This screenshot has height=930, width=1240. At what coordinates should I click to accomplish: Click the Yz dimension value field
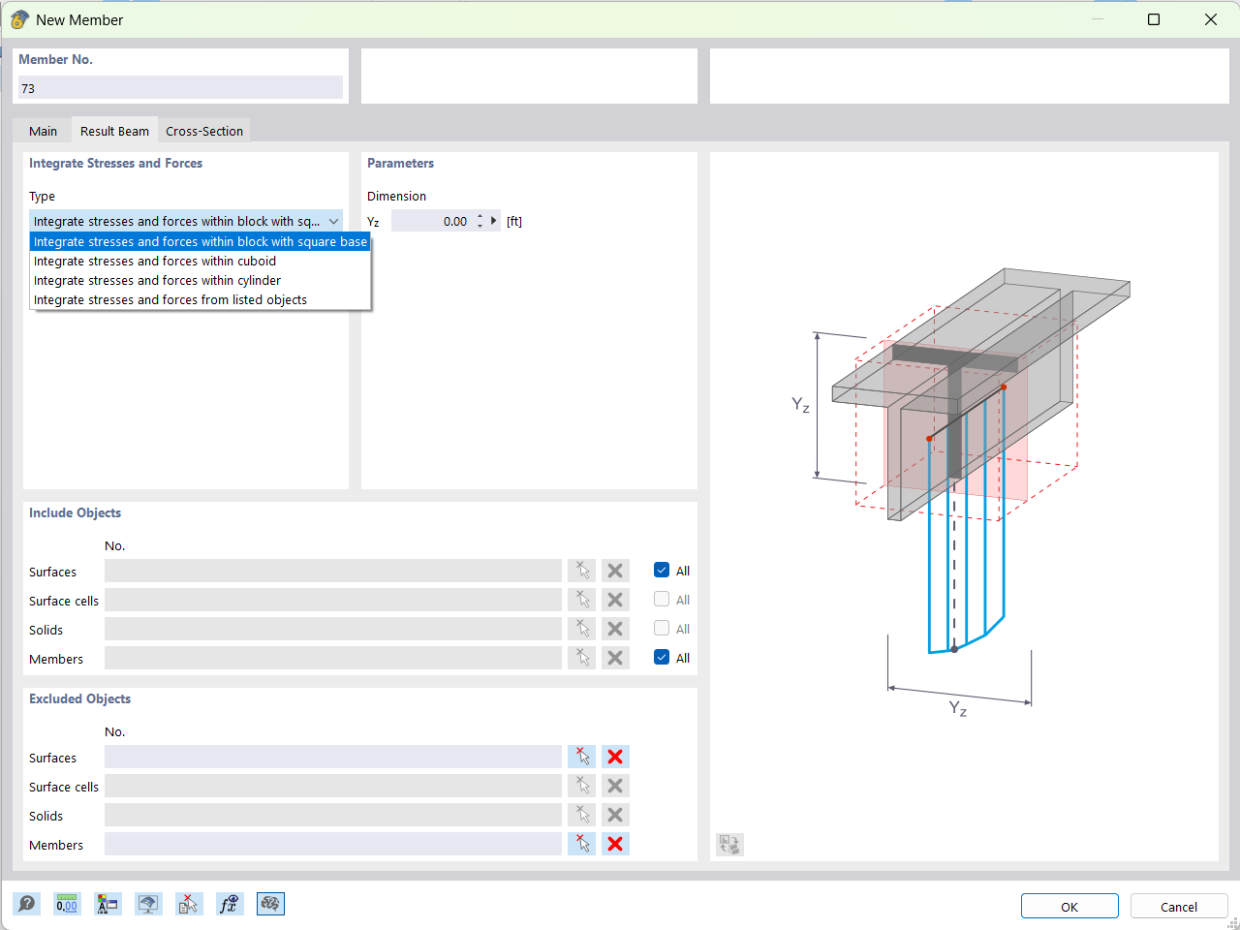pyautogui.click(x=432, y=221)
